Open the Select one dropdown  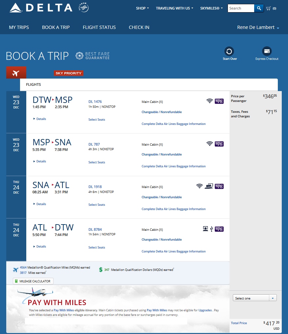pyautogui.click(x=255, y=298)
